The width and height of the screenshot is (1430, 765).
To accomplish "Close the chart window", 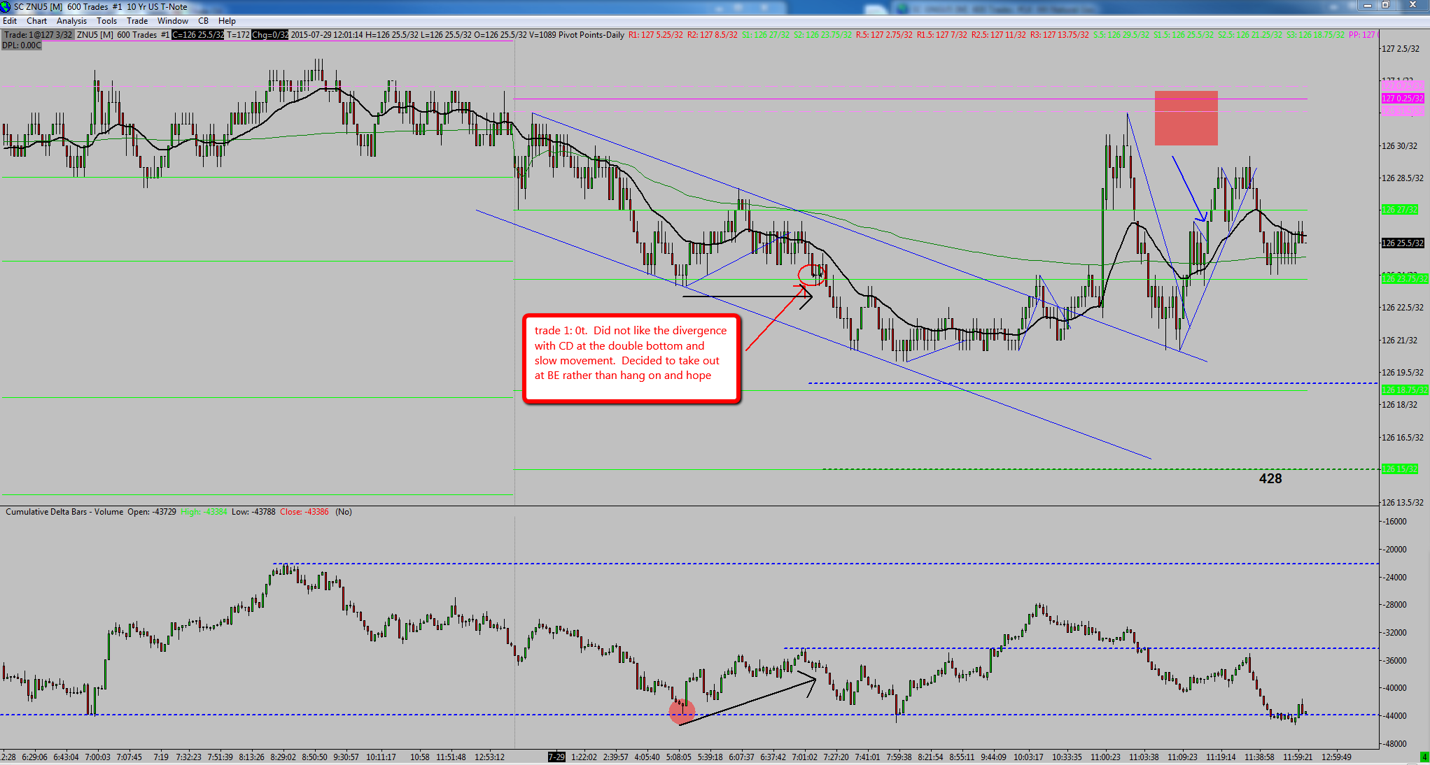I will (1411, 6).
